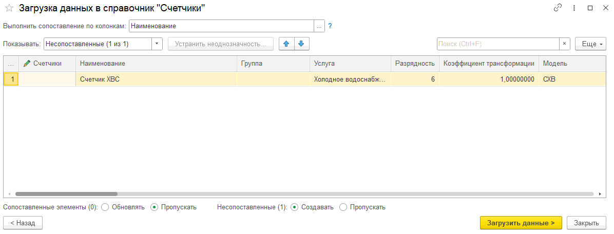Clear search field with the x icon

pos(564,44)
